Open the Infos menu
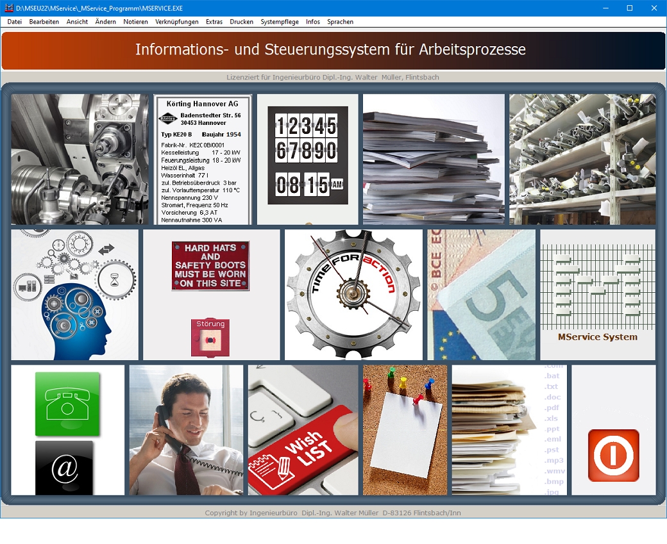 point(313,22)
